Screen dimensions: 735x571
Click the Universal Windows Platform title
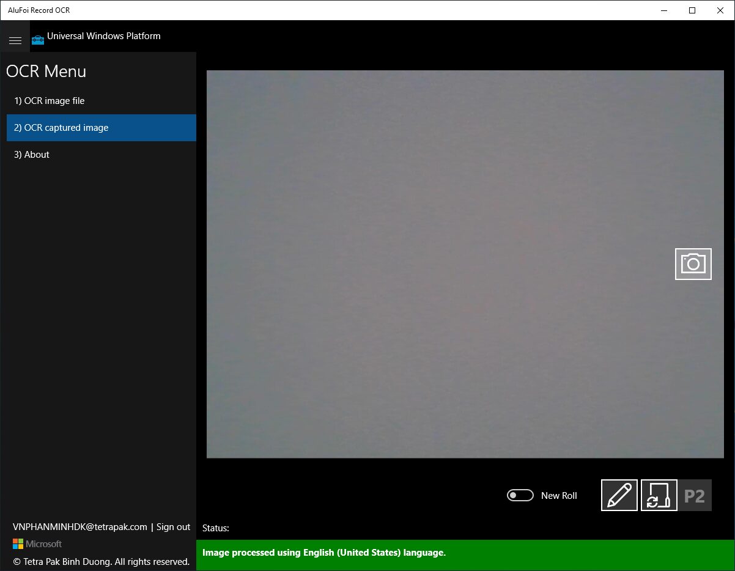tap(104, 36)
